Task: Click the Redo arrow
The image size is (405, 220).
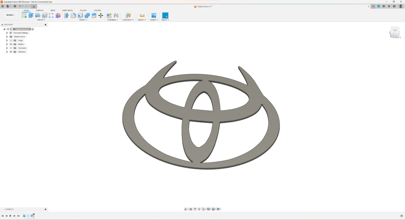Action: click(x=26, y=6)
